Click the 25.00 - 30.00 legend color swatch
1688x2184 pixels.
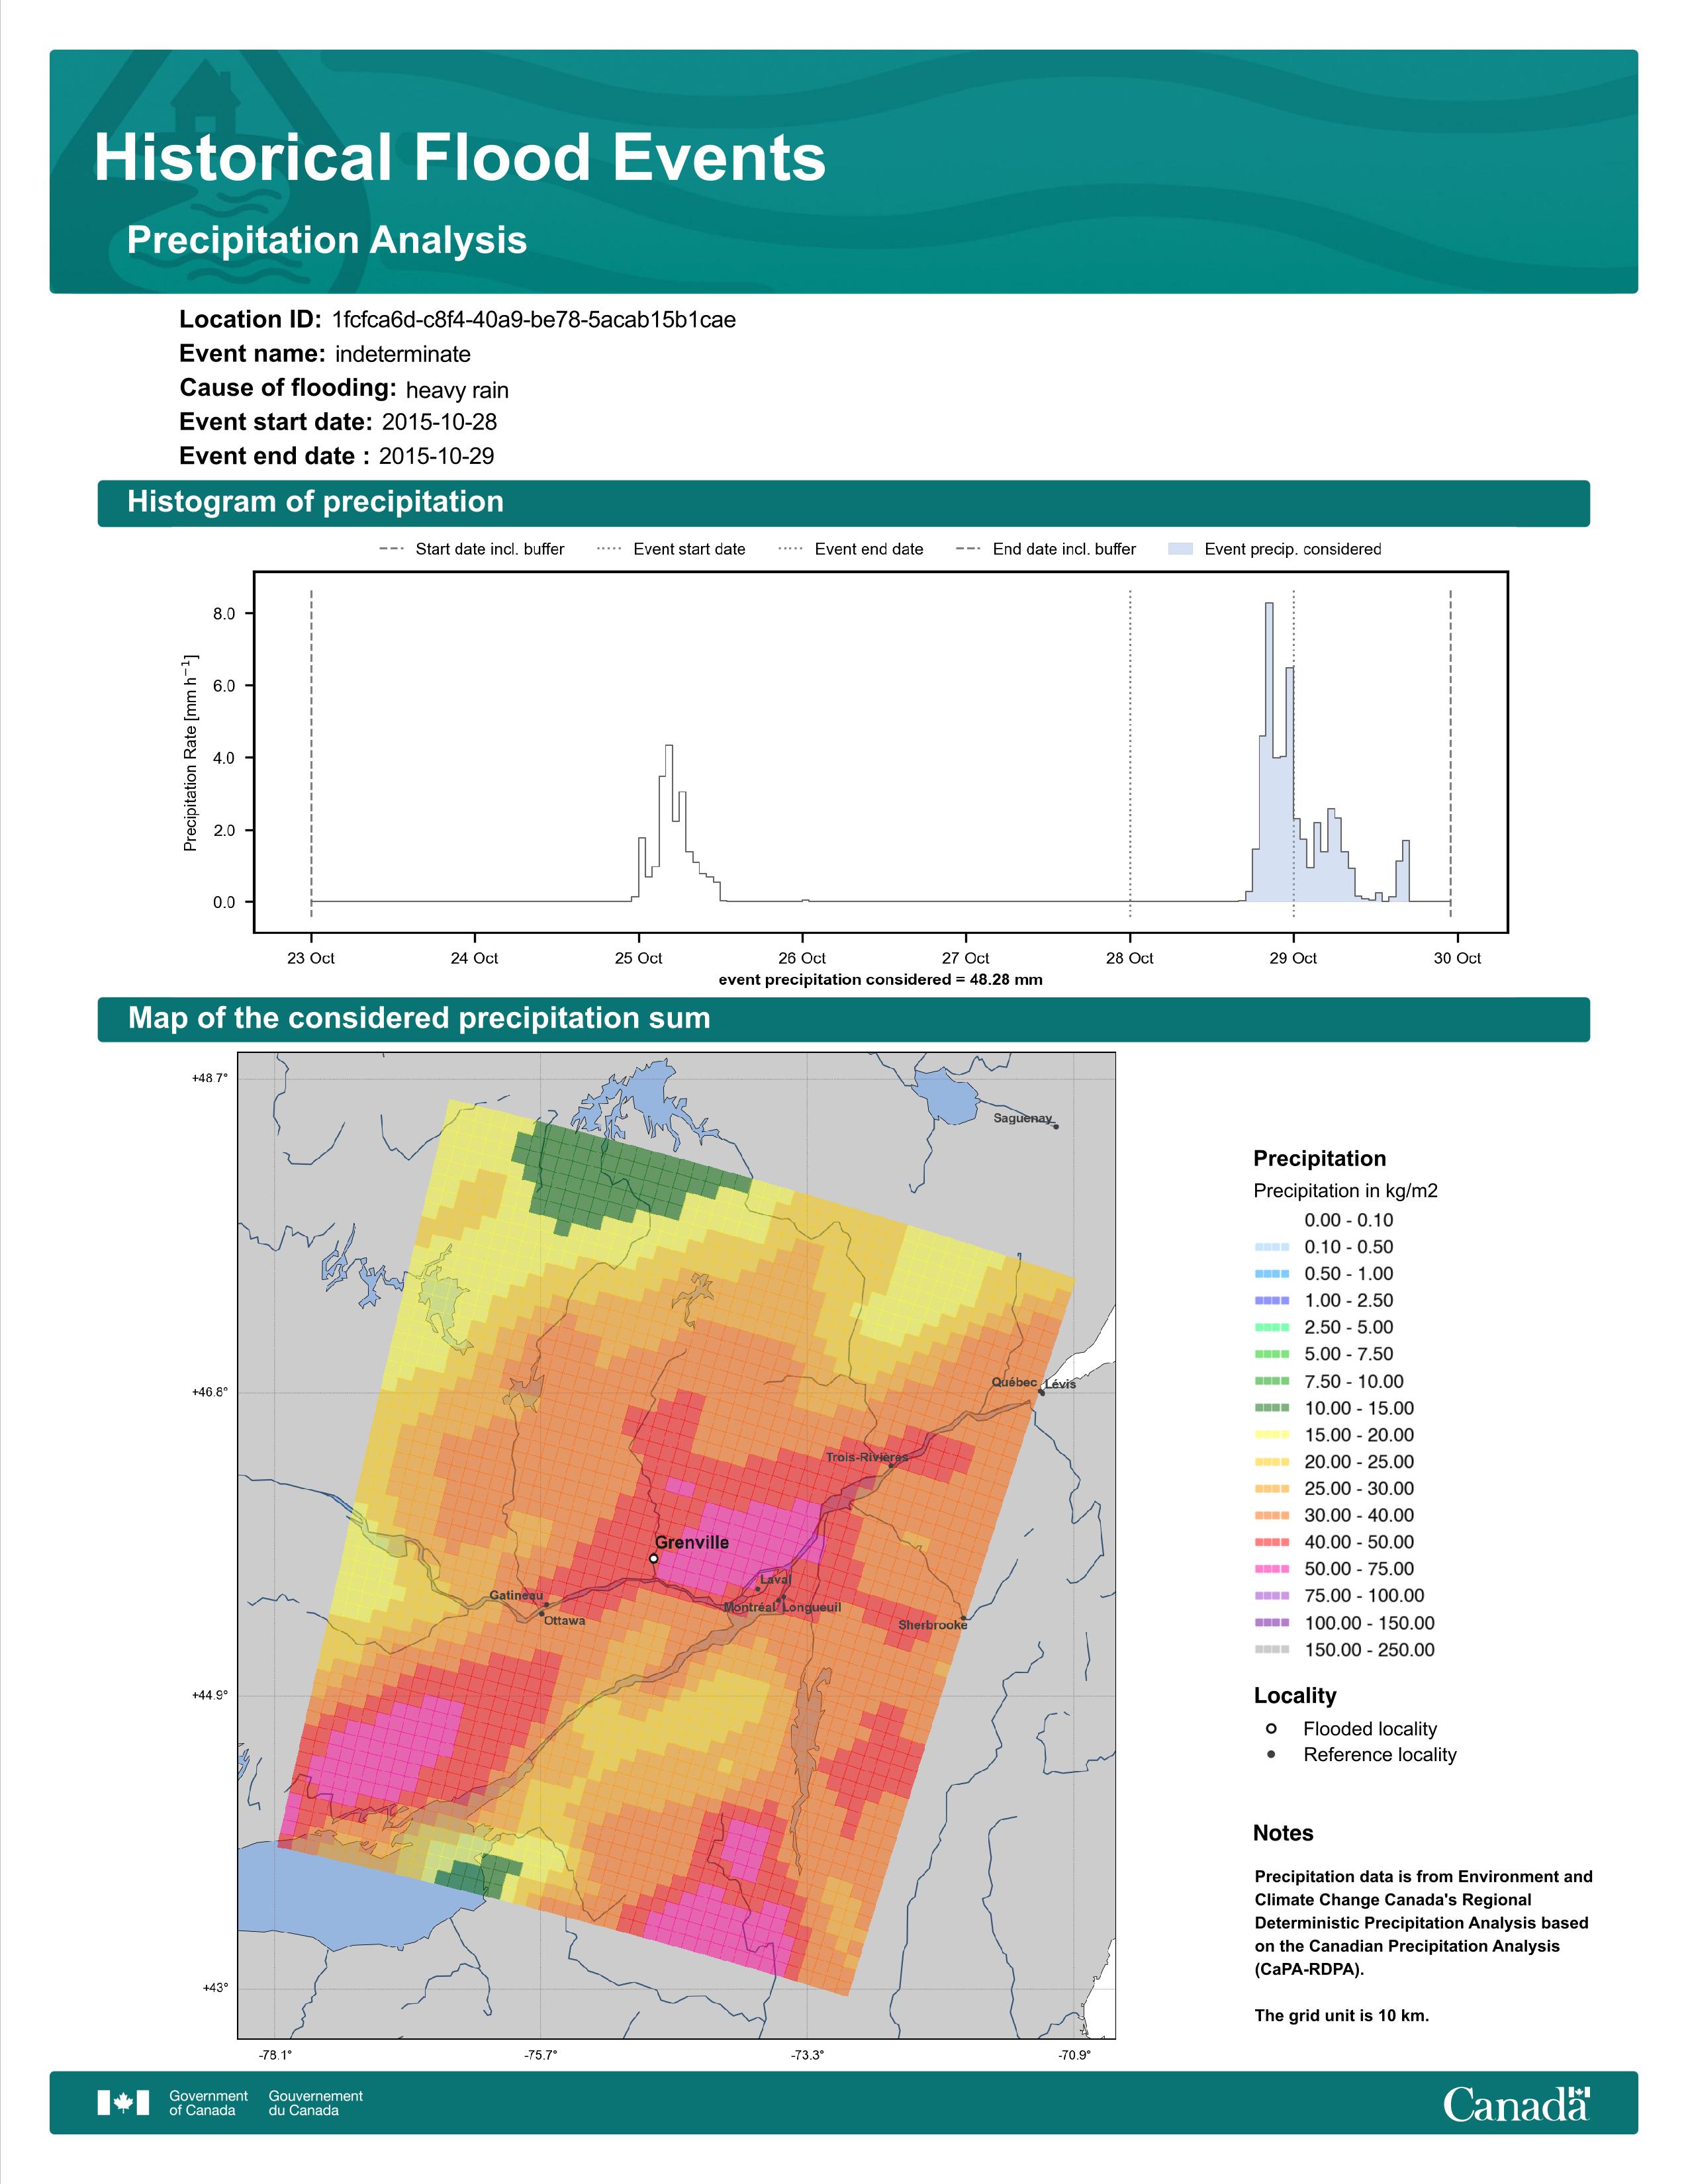[x=1271, y=1489]
